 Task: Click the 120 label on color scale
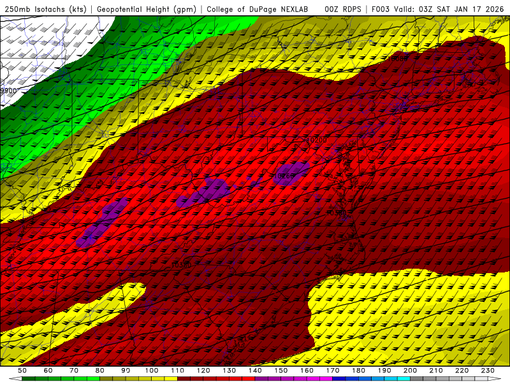coord(203,371)
